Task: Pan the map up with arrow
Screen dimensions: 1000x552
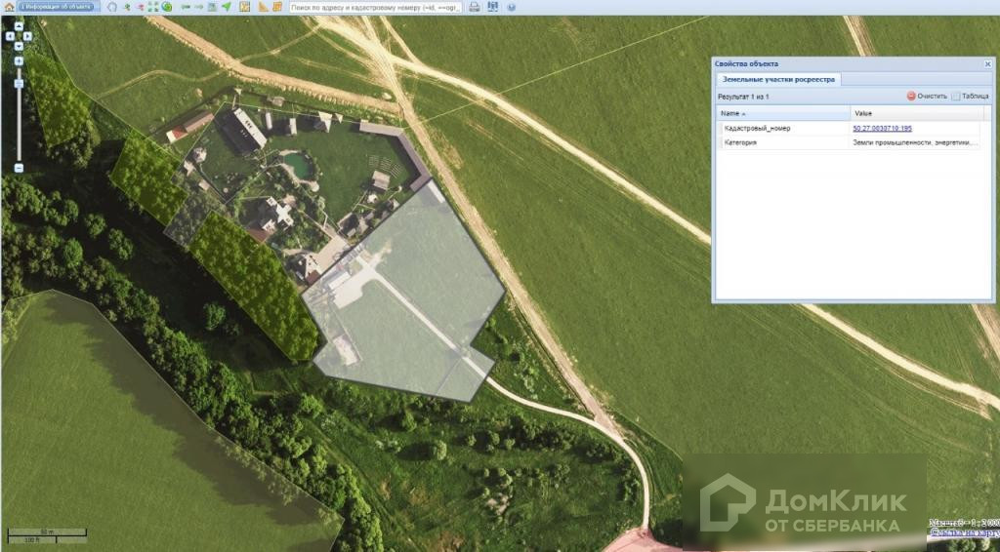Action: (19, 27)
